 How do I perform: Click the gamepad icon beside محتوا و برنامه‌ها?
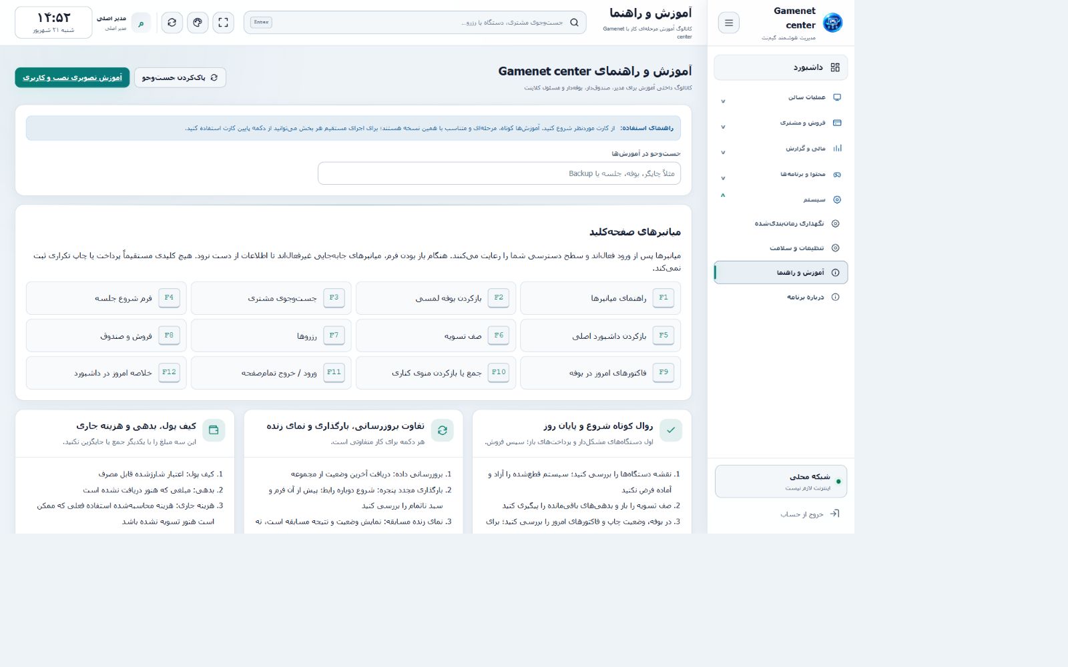(837, 174)
